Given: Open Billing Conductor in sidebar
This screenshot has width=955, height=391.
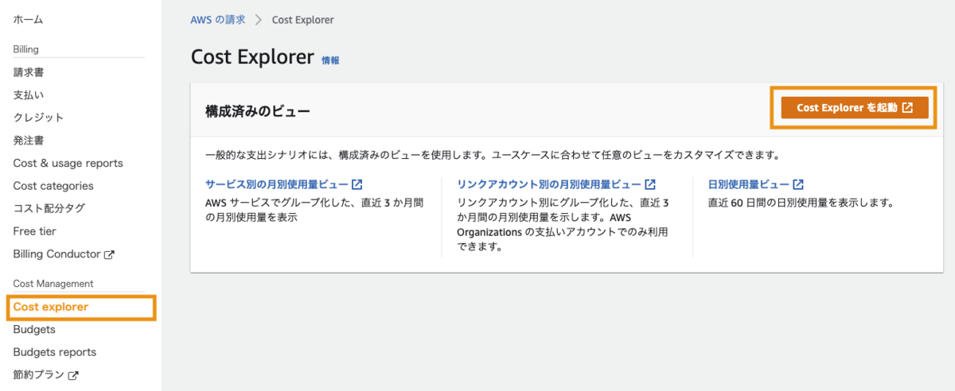Looking at the screenshot, I should click(57, 254).
